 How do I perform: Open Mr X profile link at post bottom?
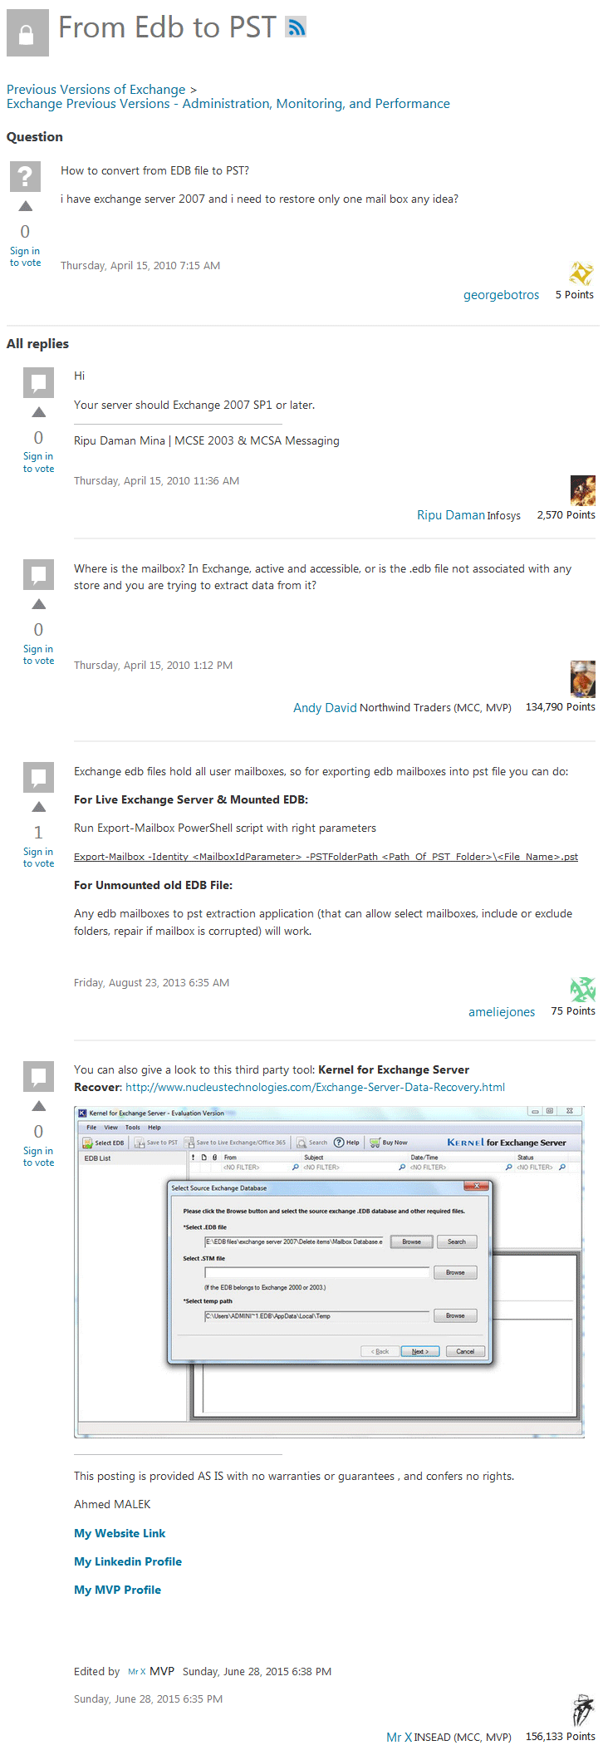(x=400, y=1737)
